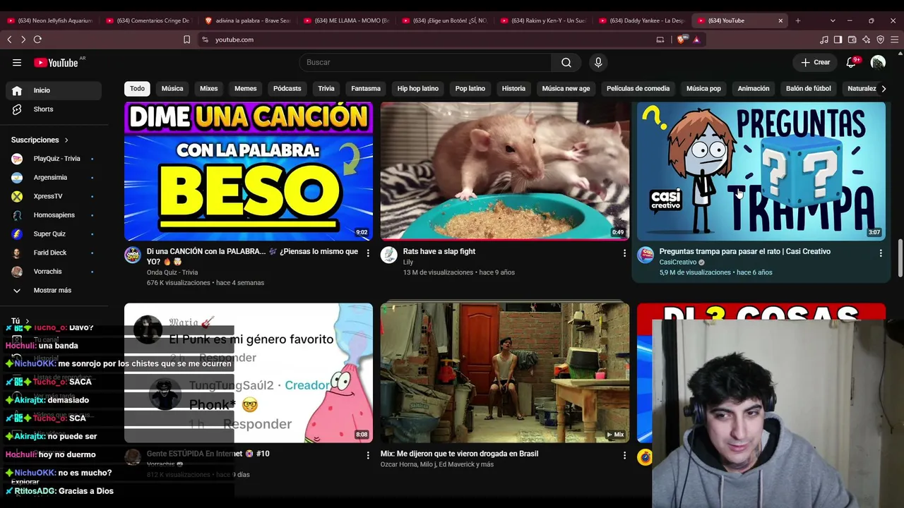The image size is (904, 508).
Task: Open options for the Rats slap fight video
Action: [624, 253]
